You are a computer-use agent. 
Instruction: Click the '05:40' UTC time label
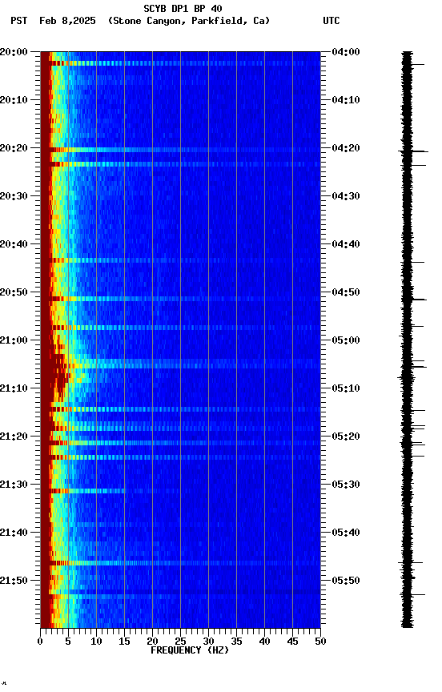coord(346,533)
